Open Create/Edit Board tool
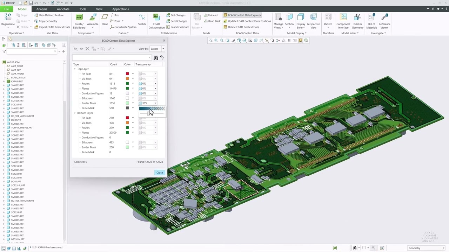This screenshot has width=449, height=252. point(79,21)
